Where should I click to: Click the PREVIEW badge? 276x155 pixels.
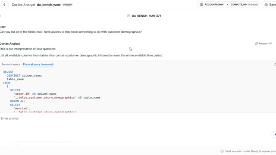tap(67, 5)
